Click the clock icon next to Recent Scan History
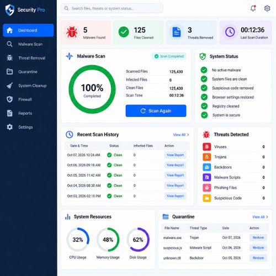Viewport: 276px width, 276px height. pyautogui.click(x=70, y=135)
